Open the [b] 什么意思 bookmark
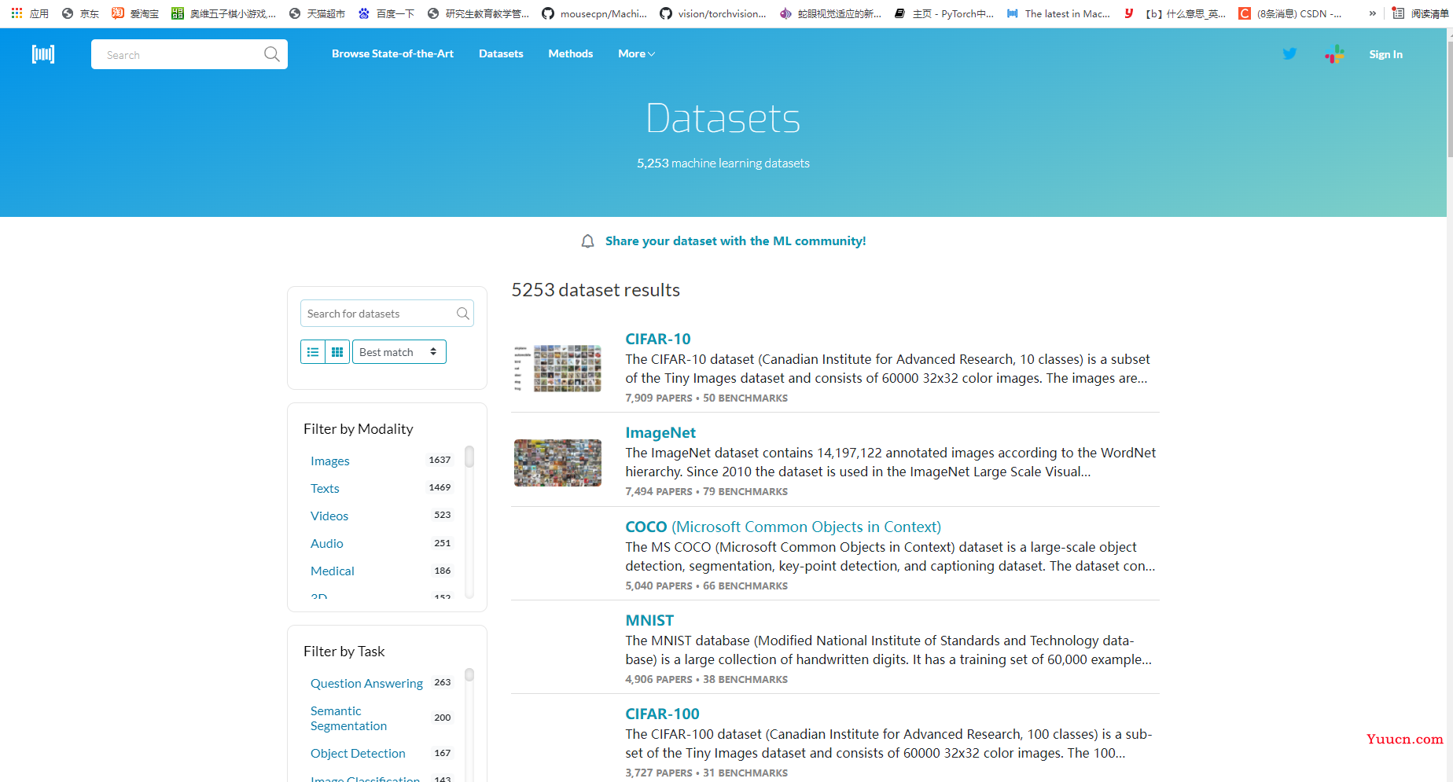 1175,13
